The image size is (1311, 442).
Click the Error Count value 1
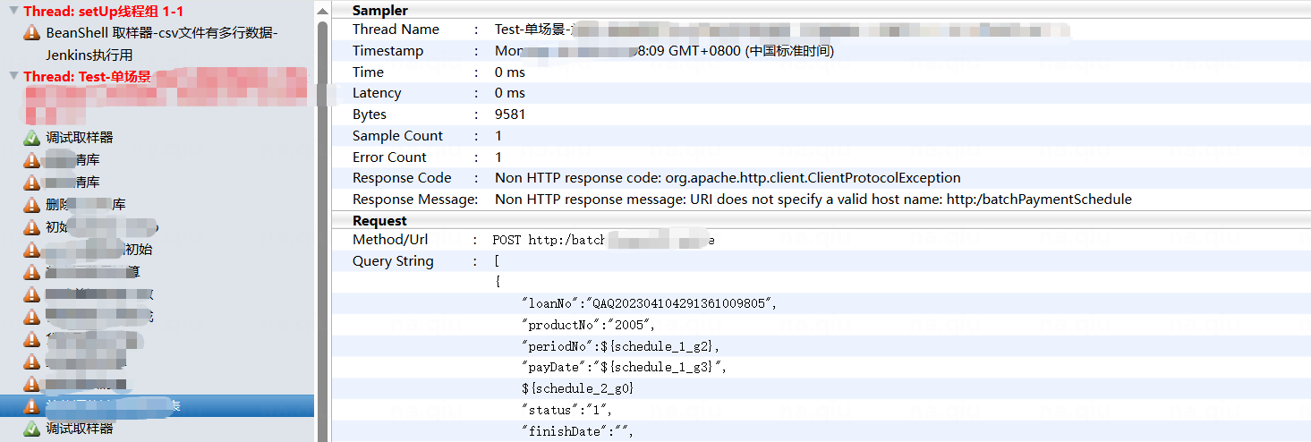pyautogui.click(x=498, y=157)
